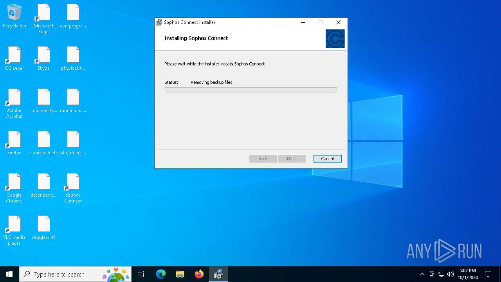
Task: Select the Skype desktop shortcut
Action: pyautogui.click(x=43, y=59)
